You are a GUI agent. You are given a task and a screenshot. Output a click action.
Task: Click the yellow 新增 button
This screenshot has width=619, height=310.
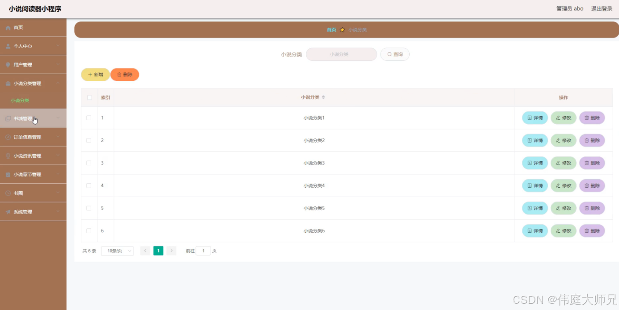pyautogui.click(x=95, y=75)
